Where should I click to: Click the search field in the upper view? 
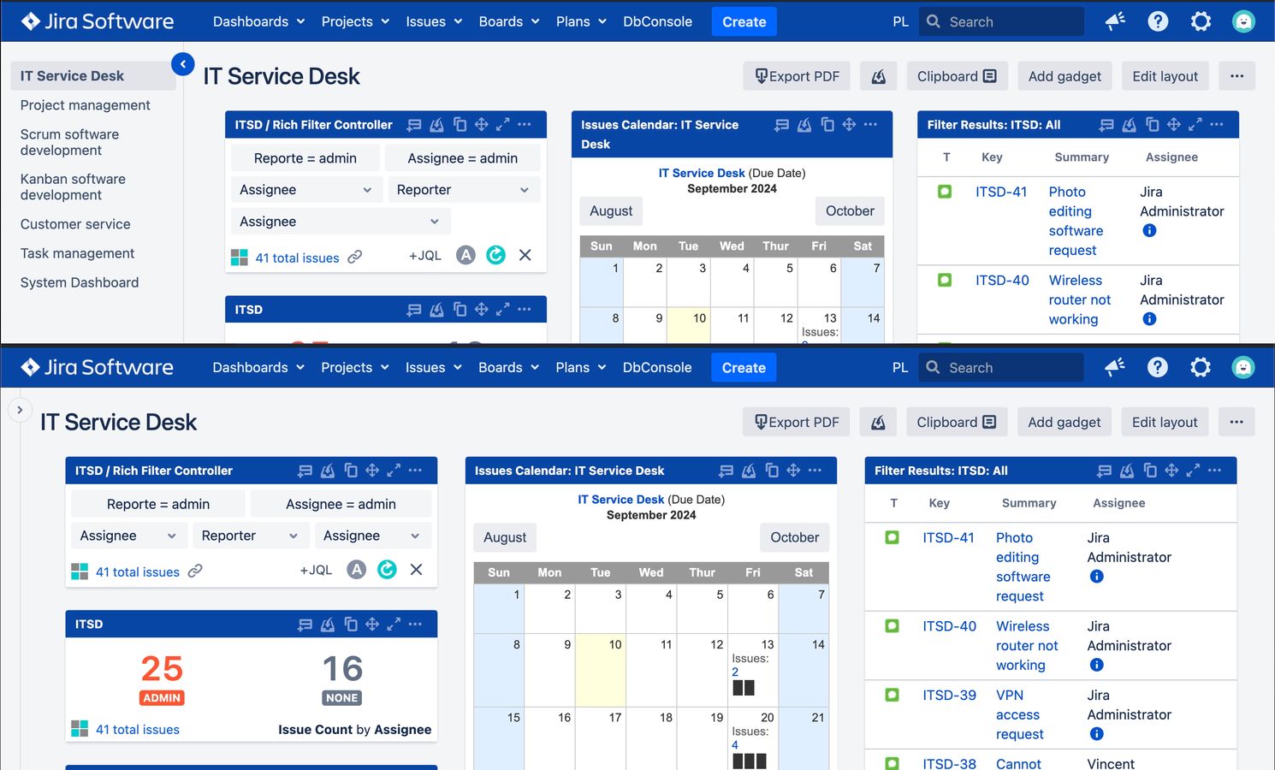point(1001,21)
